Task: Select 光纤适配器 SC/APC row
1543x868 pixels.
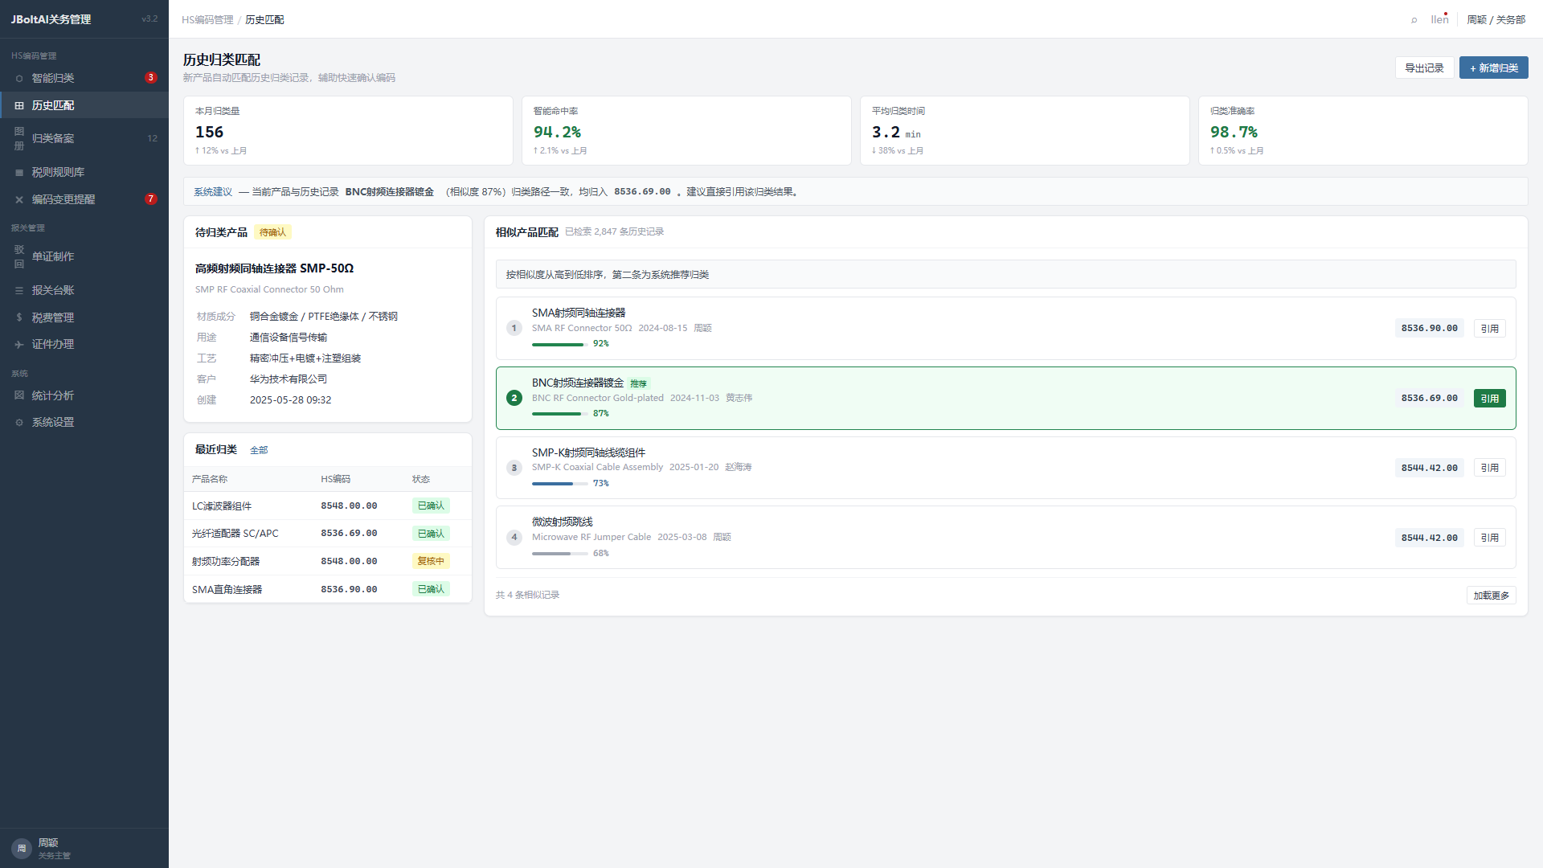Action: coord(328,533)
